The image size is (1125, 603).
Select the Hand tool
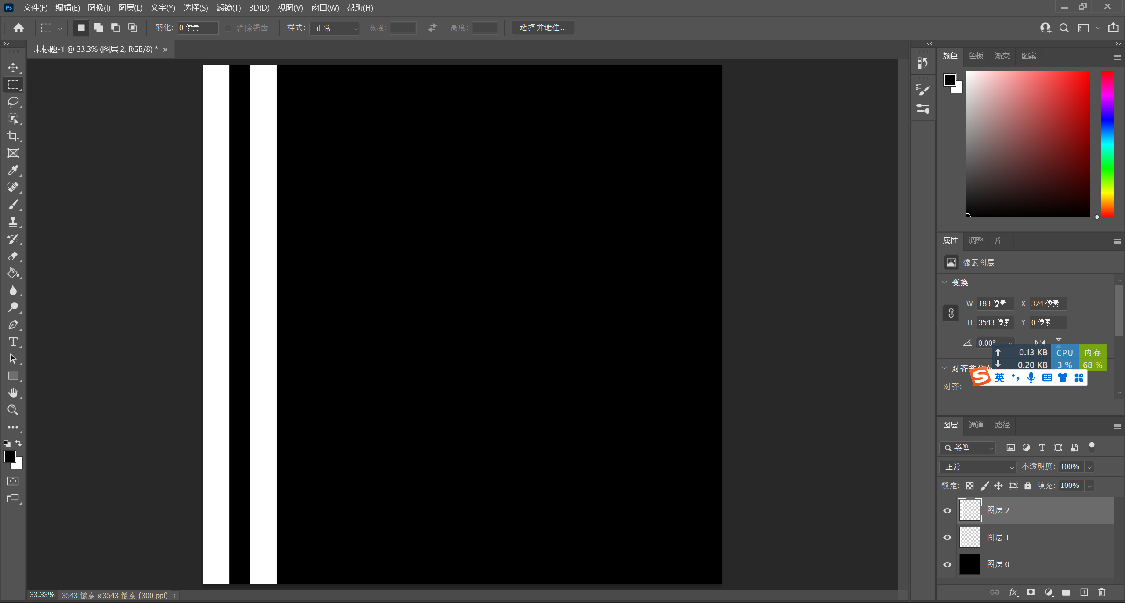[x=13, y=393]
